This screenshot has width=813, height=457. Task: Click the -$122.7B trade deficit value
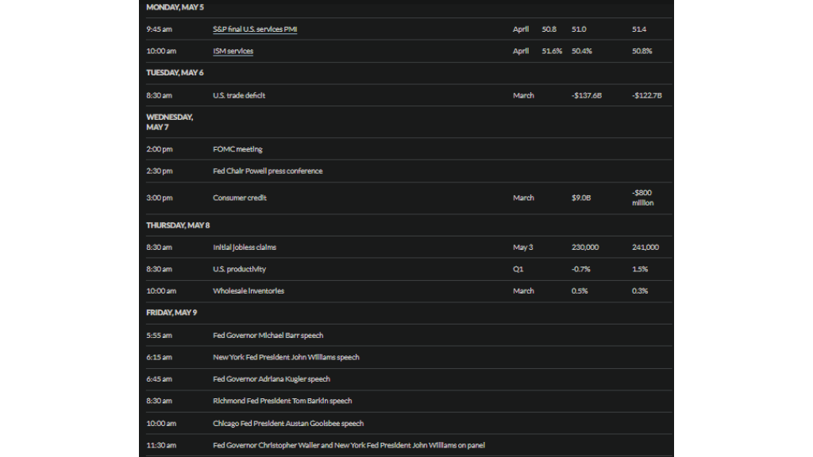[646, 95]
